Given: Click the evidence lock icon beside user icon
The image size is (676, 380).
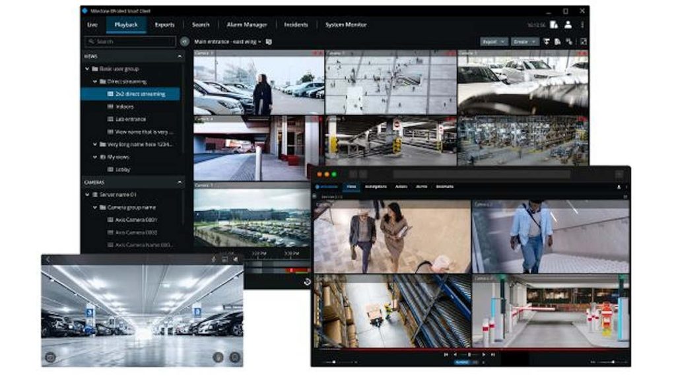Looking at the screenshot, I should [553, 24].
